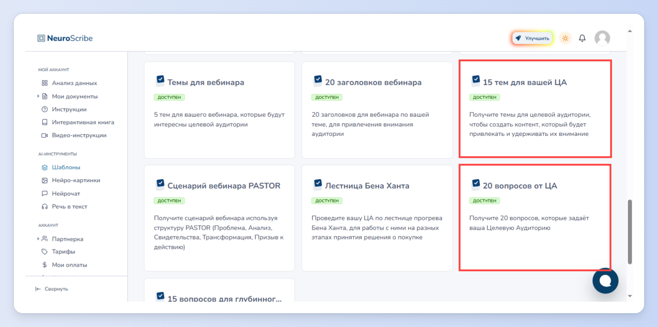The image size is (658, 327).
Task: Click the Улучшить upgrade button
Action: [532, 38]
